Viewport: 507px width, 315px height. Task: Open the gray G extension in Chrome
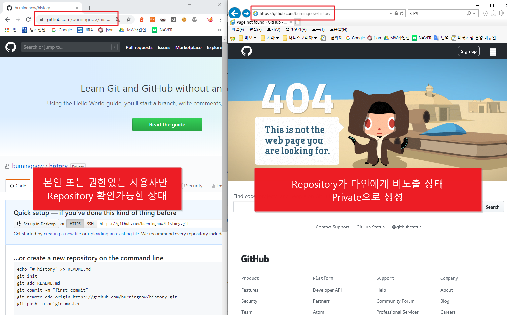[x=174, y=19]
